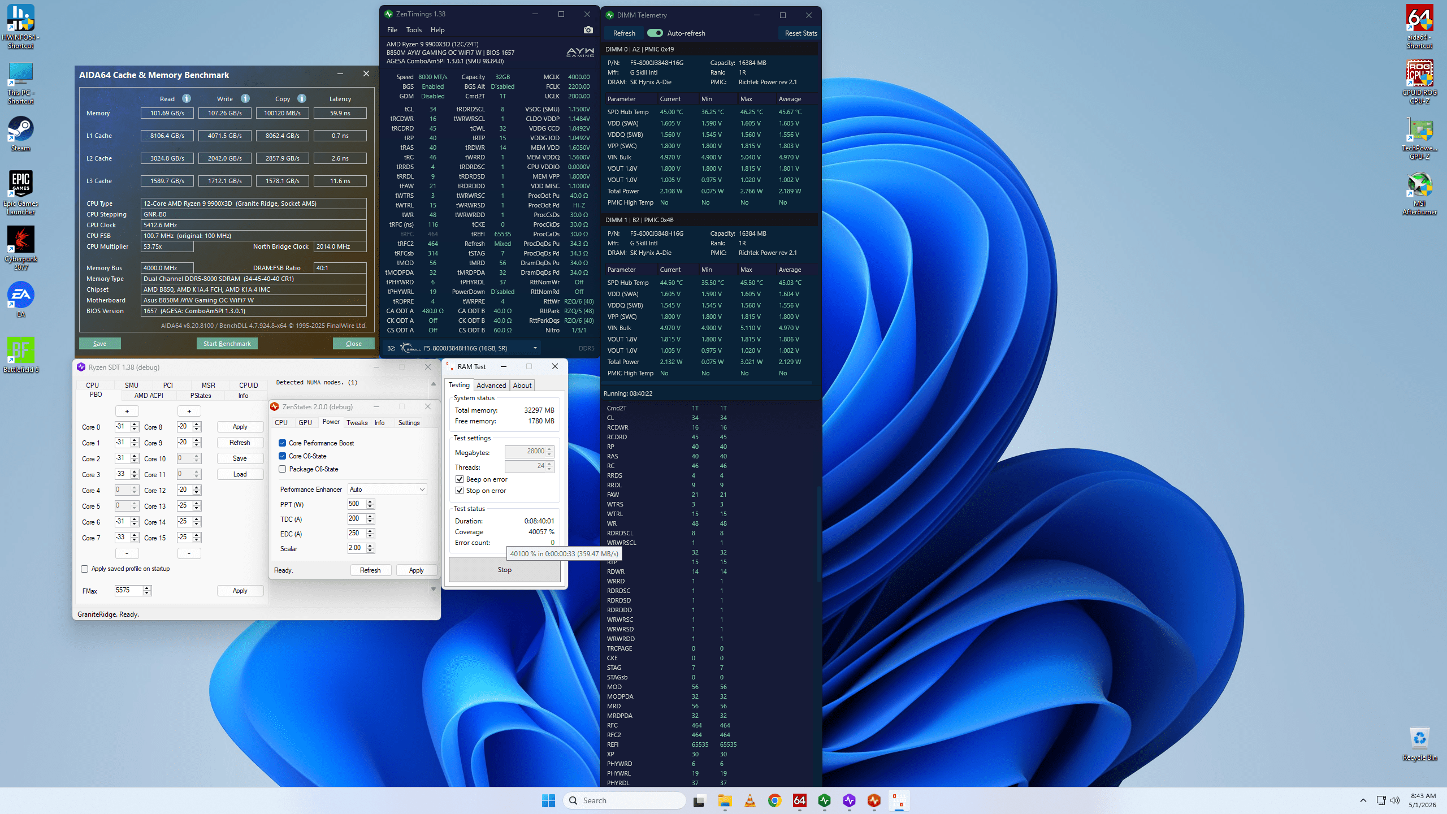Toggle Beep on error in RAM Test
Screen dimensions: 1447x814
[x=460, y=479]
